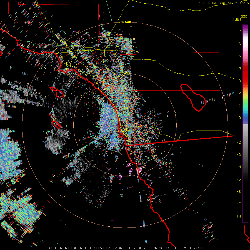Click the 'DIFFERENTIAL REFLECTIVITY (ZDR)' caption text
250x250 pixels.
click(86, 248)
